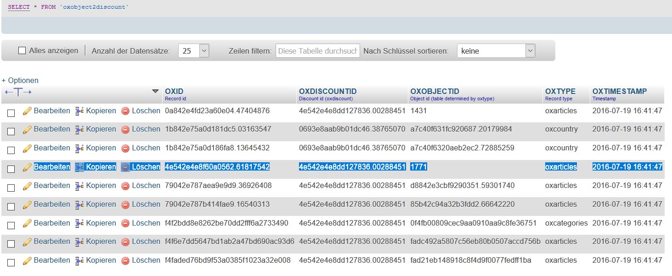This screenshot has width=672, height=276.
Task: Click pencil edit icon in row 1b842e75a0d181dc5.03163547
Action: [x=27, y=129]
